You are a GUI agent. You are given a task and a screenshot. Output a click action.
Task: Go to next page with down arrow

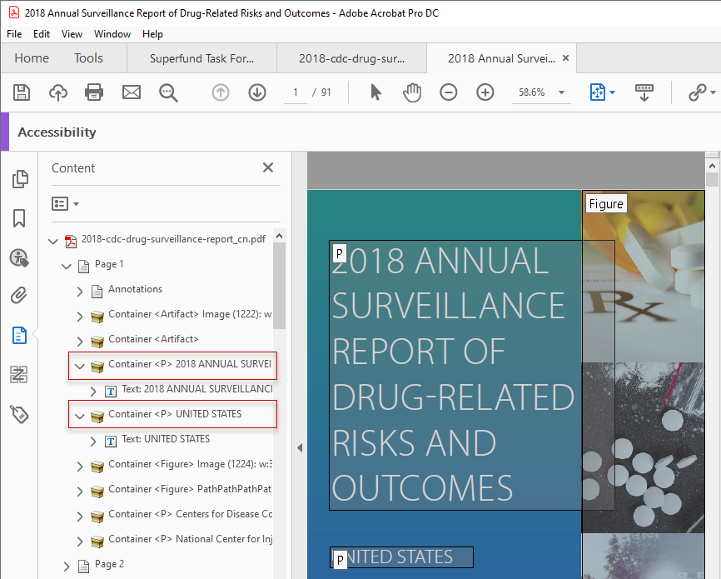coord(256,92)
